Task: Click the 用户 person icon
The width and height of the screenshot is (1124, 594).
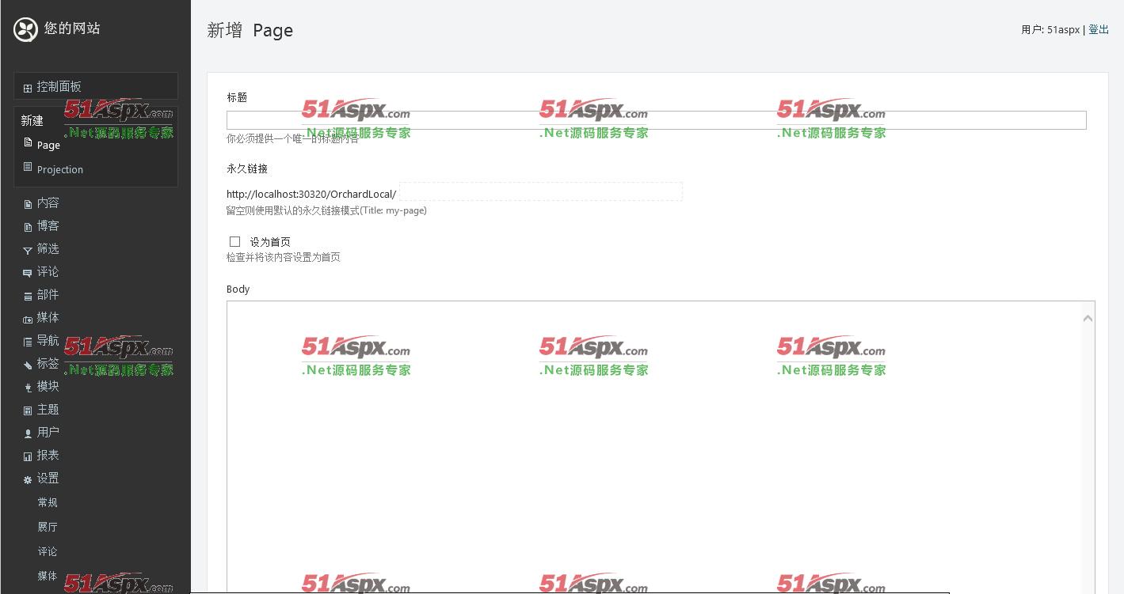Action: (x=28, y=433)
